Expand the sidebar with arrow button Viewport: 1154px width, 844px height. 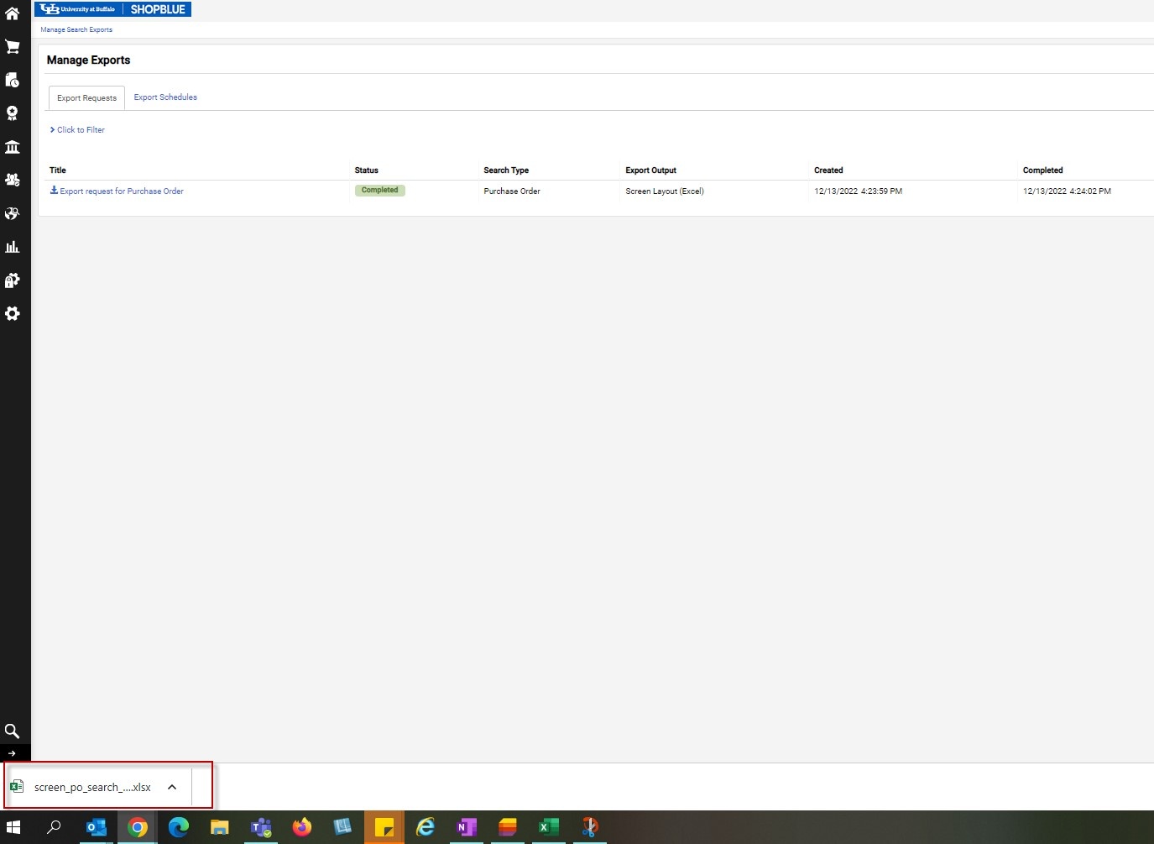coord(12,753)
